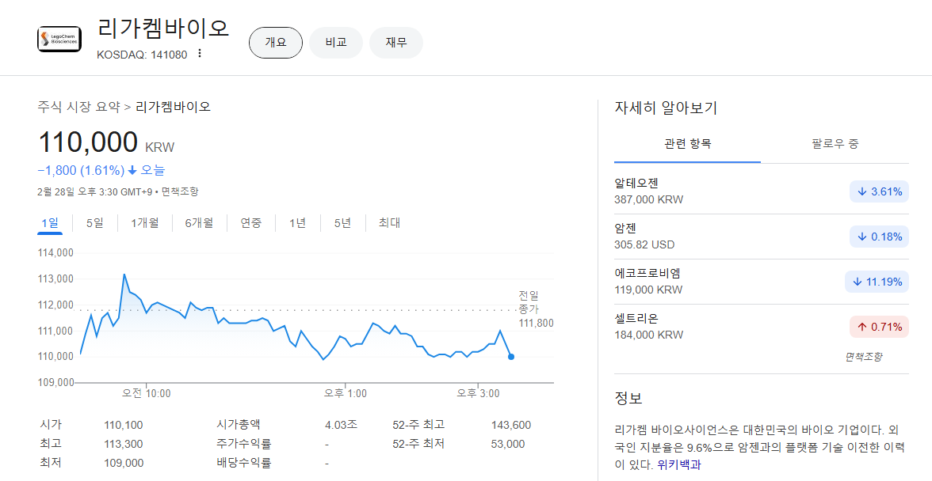Click the 오전 10:00 axis label
Image resolution: width=932 pixels, height=481 pixels.
pyautogui.click(x=146, y=393)
